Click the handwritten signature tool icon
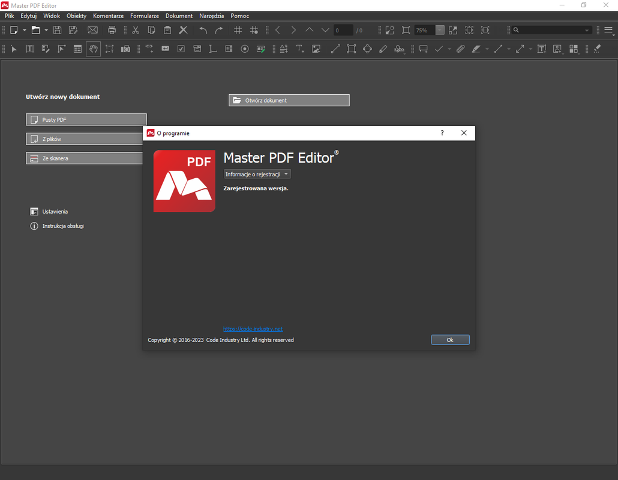 pos(399,49)
